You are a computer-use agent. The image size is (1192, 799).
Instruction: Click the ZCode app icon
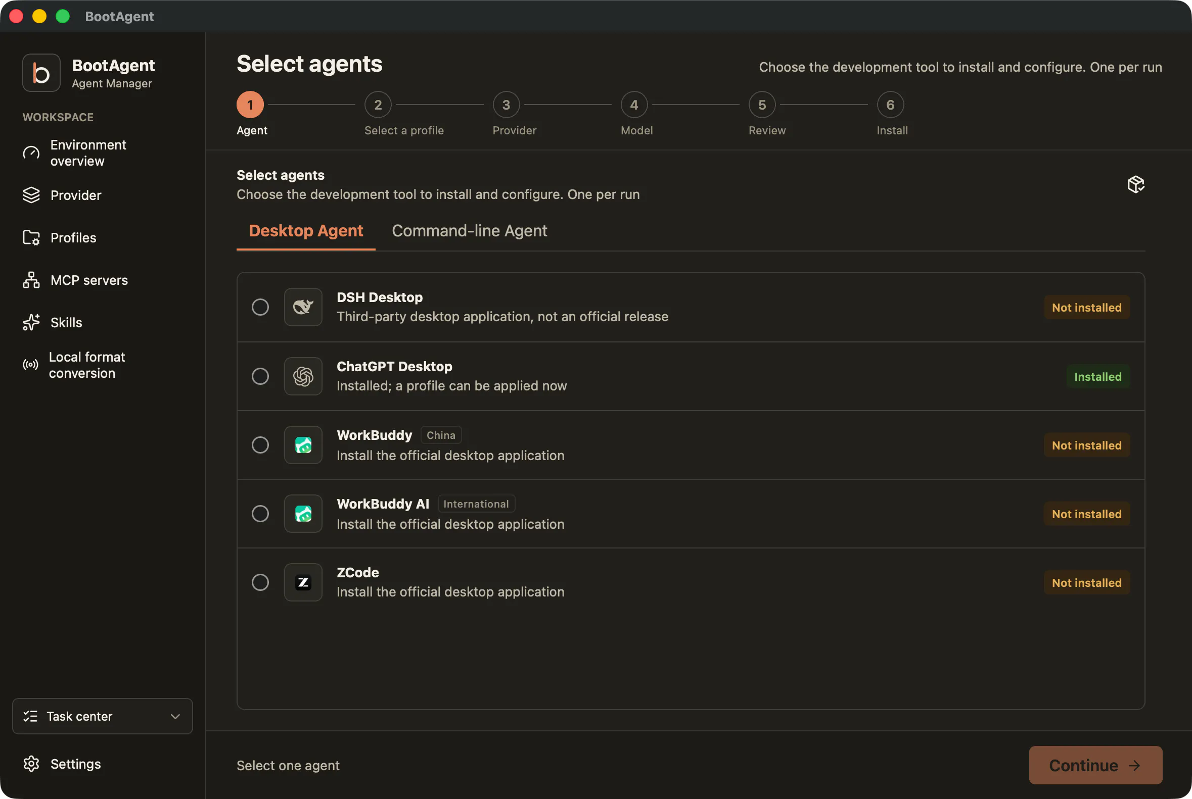tap(303, 582)
